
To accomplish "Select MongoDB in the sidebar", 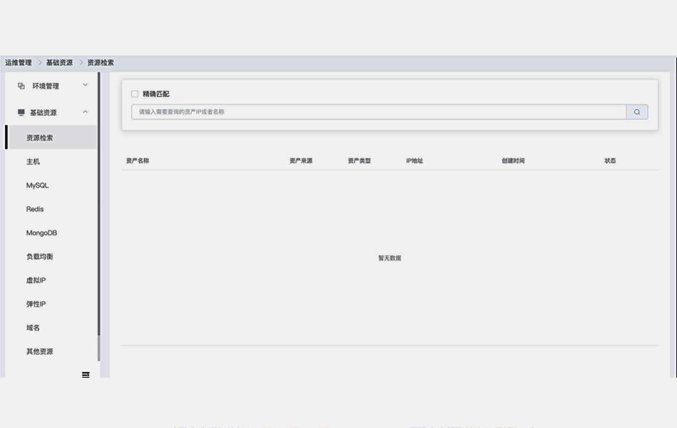I will [41, 233].
